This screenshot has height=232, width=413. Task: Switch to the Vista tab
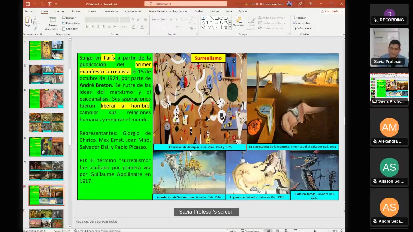click(229, 11)
